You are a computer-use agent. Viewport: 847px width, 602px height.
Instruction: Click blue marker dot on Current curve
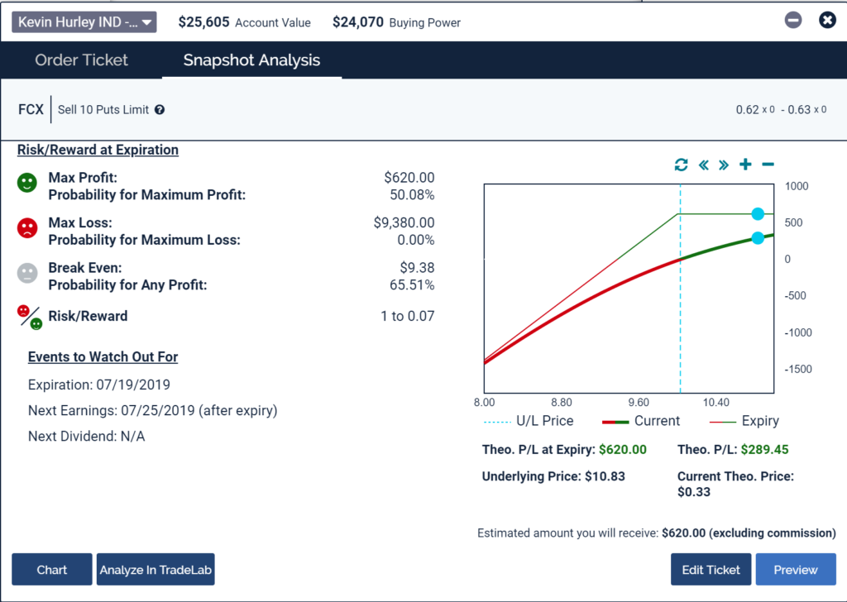[x=758, y=238]
